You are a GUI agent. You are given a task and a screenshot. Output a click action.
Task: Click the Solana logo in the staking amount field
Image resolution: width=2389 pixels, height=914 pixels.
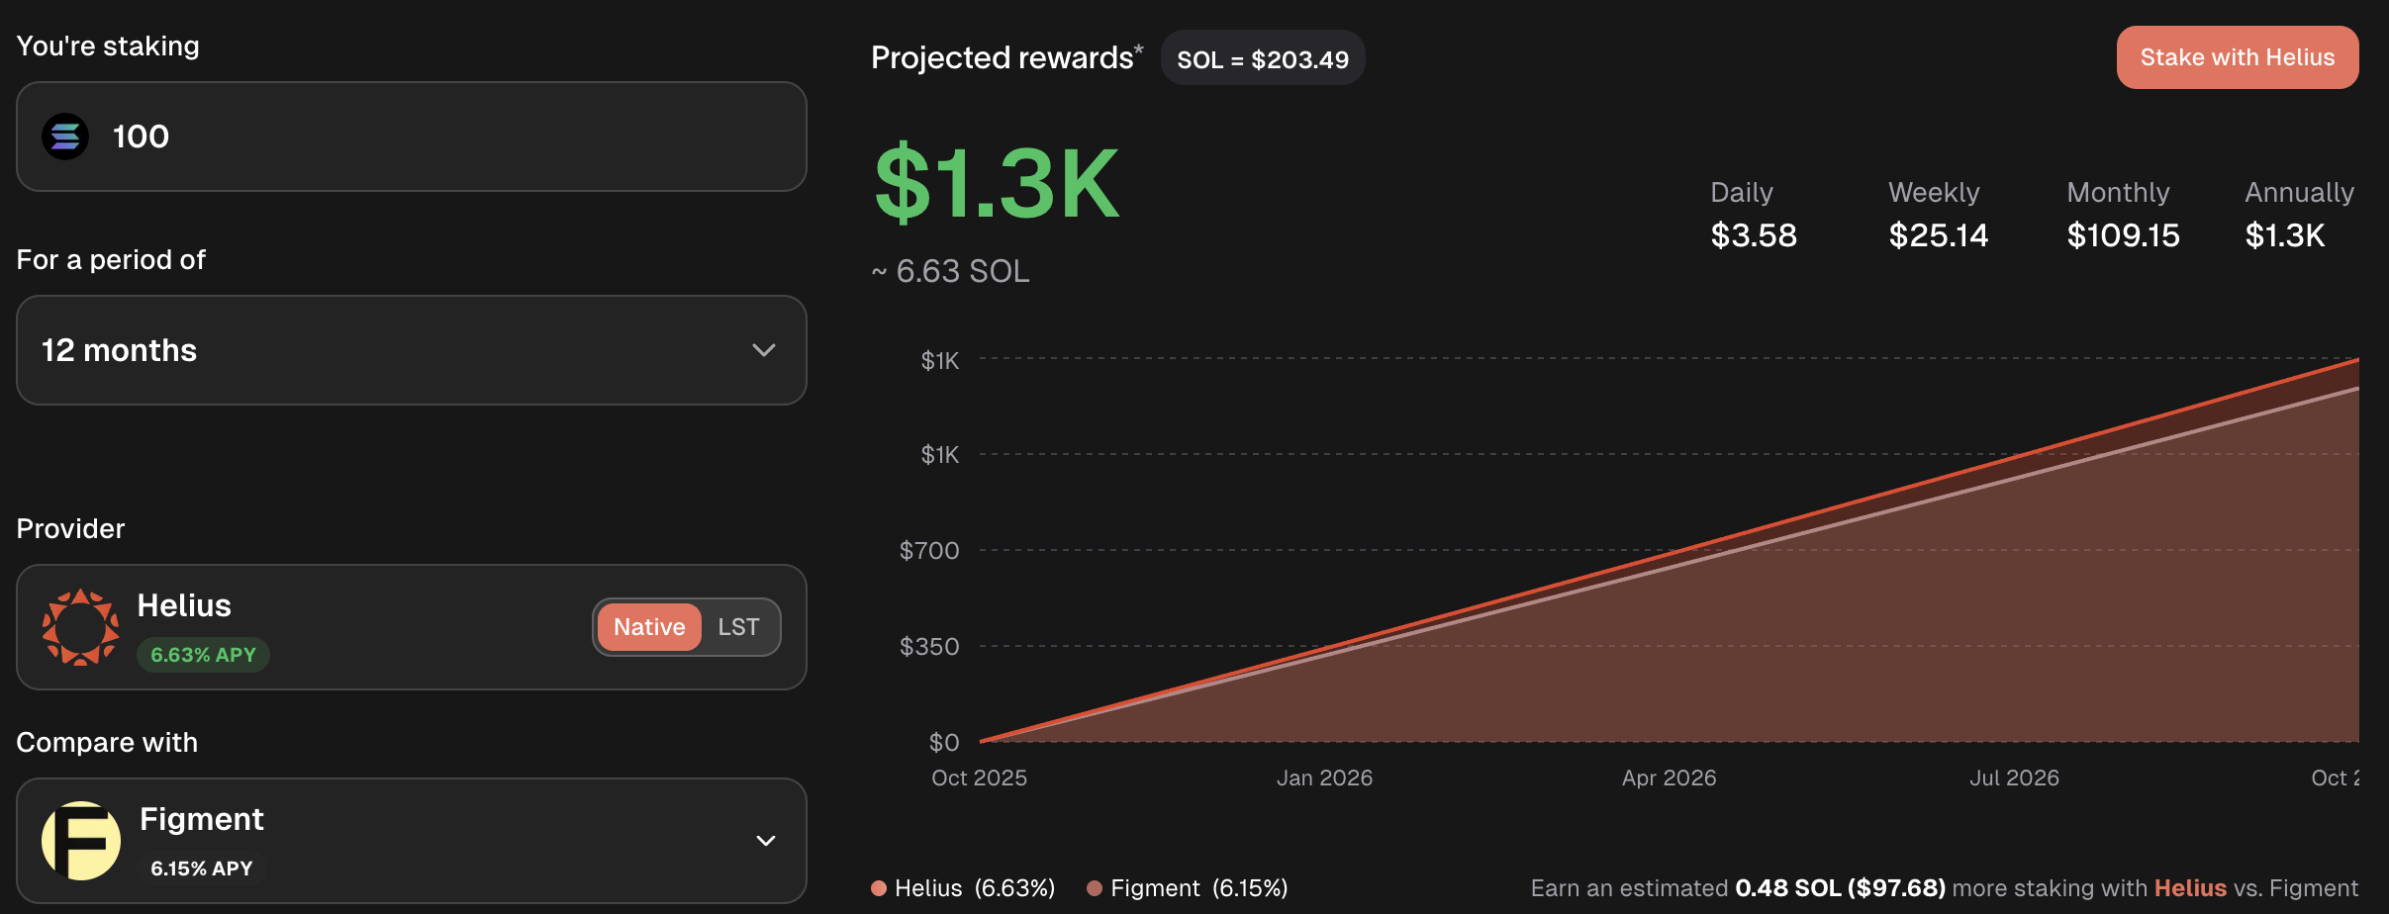coord(64,137)
